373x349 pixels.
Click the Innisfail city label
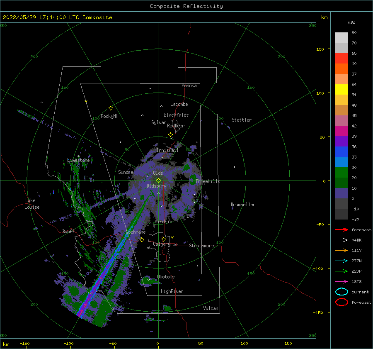pos(167,150)
